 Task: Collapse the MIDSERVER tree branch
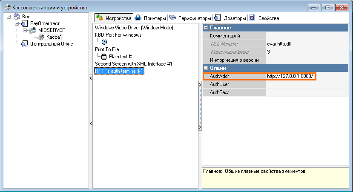point(25,30)
